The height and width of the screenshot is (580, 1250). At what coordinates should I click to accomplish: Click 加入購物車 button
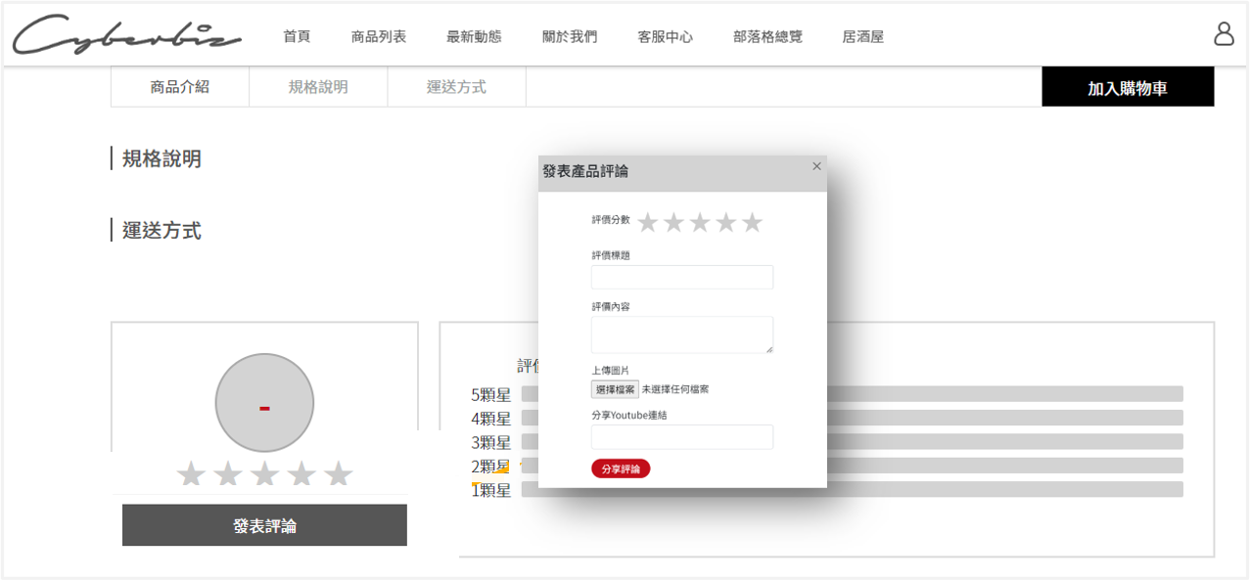1128,87
